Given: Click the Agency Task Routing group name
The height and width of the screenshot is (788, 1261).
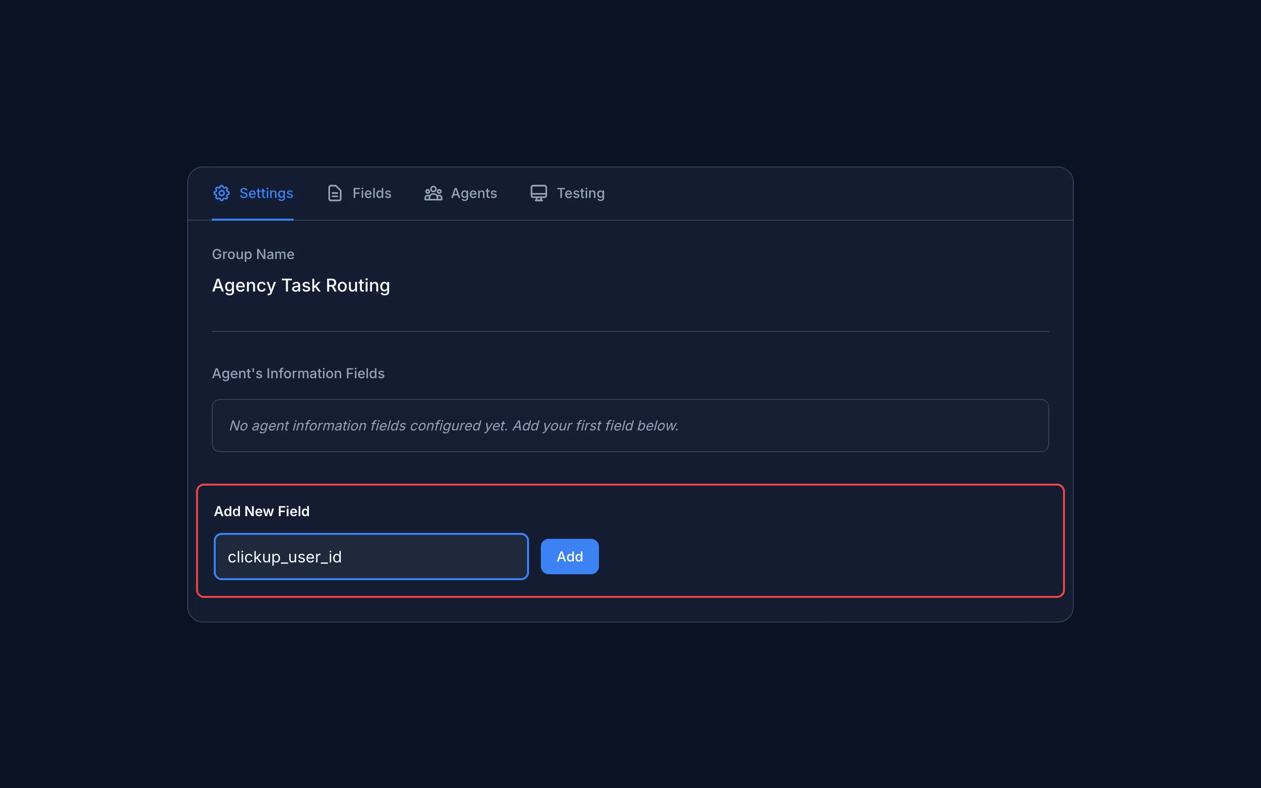Looking at the screenshot, I should pos(300,285).
